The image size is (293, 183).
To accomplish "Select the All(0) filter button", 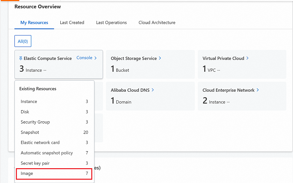I will (23, 41).
